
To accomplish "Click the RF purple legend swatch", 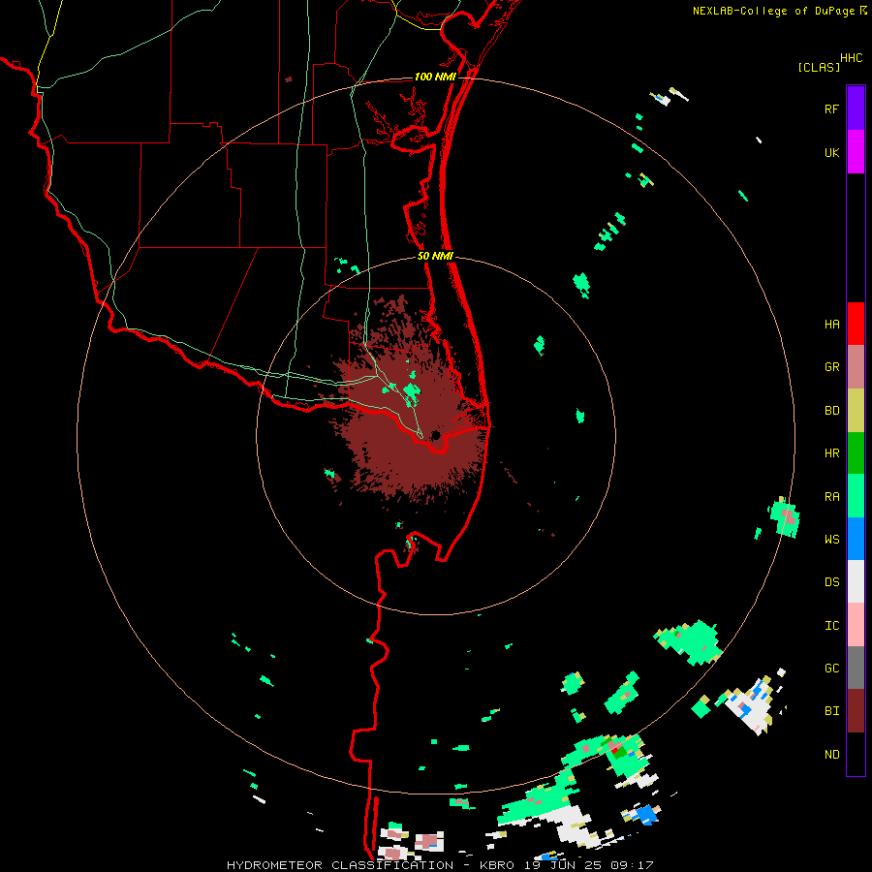I will coord(856,109).
